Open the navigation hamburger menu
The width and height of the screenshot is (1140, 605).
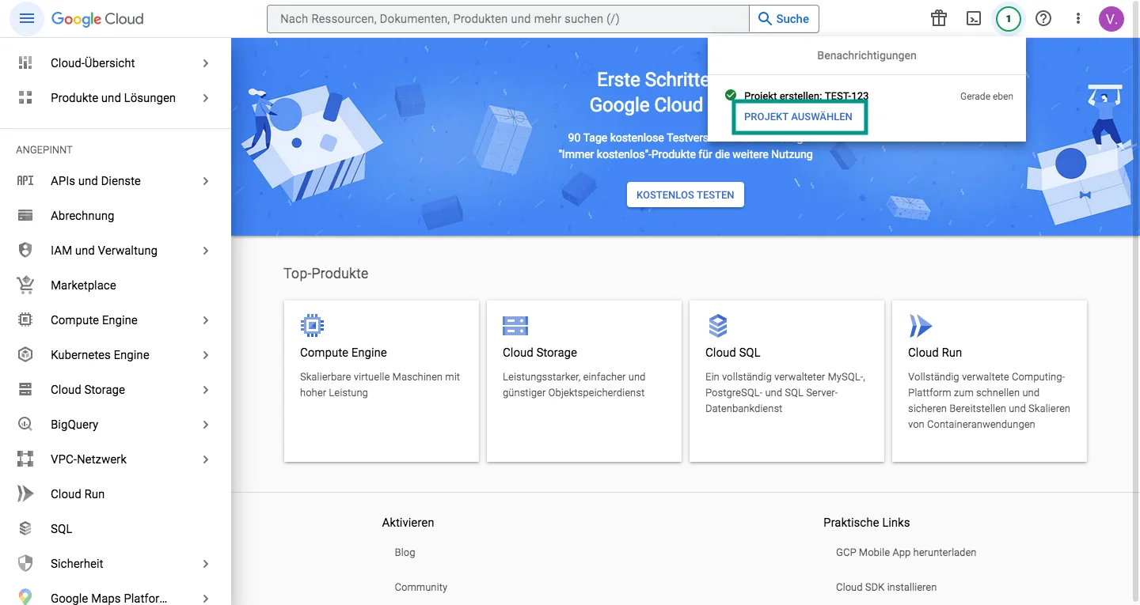pos(26,18)
